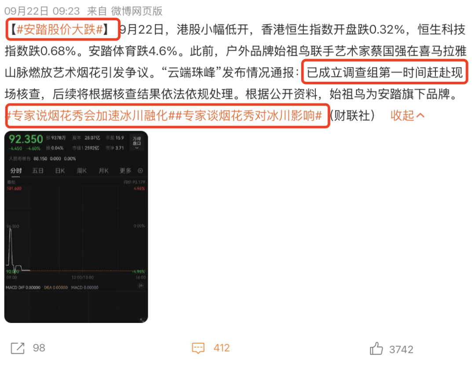The image size is (475, 366).
Task: Select the 分时 chart tab
Action: coord(16,171)
